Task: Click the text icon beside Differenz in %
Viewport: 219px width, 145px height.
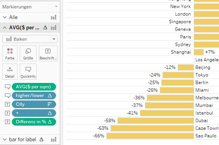Action: [7, 122]
